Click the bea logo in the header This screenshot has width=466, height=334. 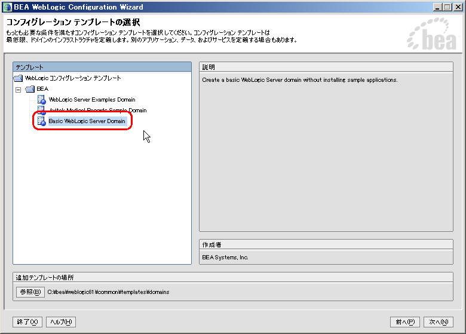click(x=431, y=38)
